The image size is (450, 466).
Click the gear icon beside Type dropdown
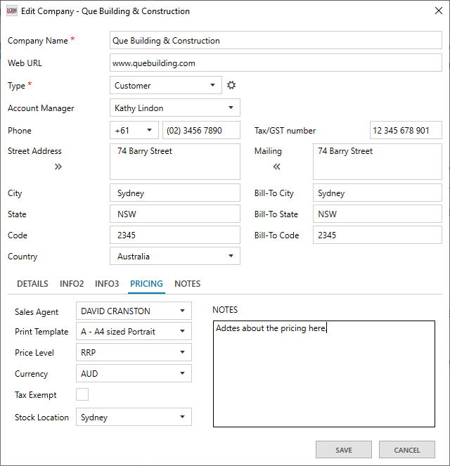point(231,86)
